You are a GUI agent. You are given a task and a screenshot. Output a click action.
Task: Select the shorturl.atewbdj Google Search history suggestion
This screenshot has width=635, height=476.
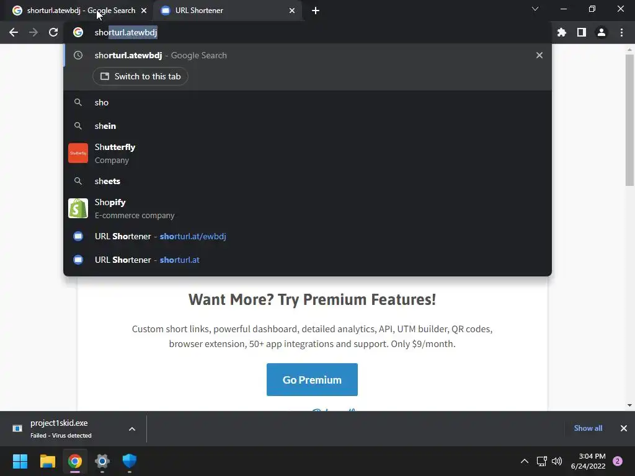click(308, 55)
